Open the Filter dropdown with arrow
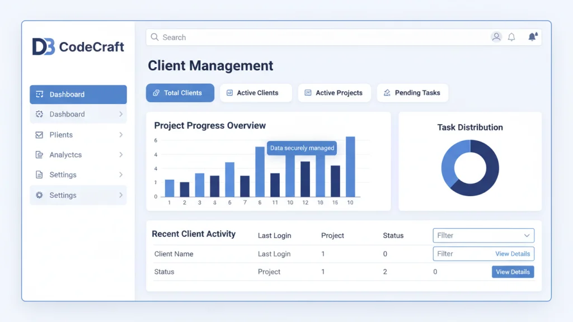The image size is (573, 322). pos(483,235)
